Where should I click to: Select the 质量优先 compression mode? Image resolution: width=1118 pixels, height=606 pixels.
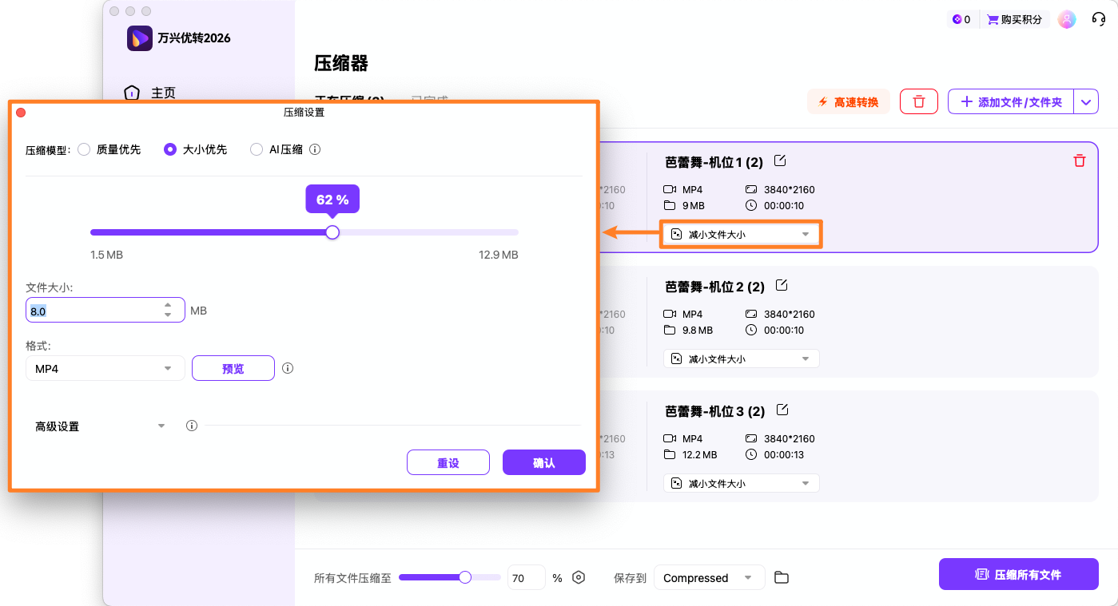[84, 149]
